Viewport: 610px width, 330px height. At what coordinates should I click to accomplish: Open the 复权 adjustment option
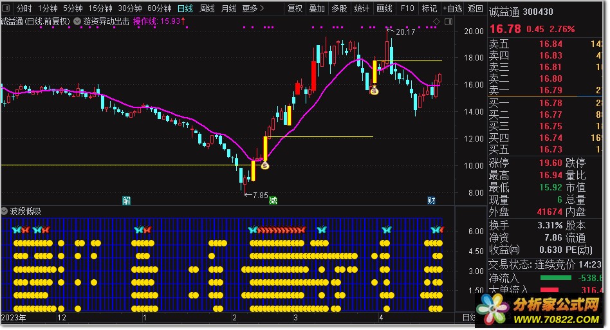[295, 8]
